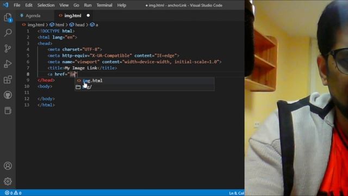
Task: Open the View menu
Action: pos(64,5)
